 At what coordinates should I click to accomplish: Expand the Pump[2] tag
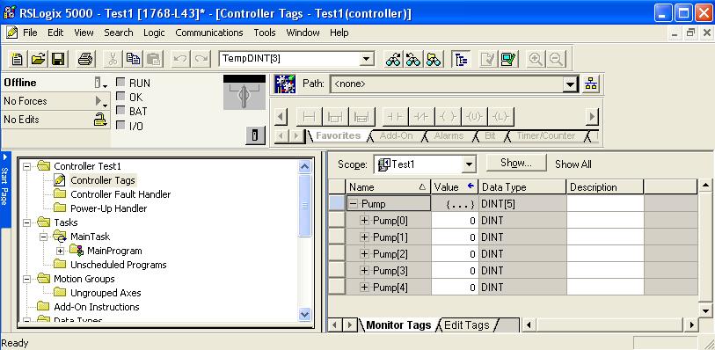364,254
